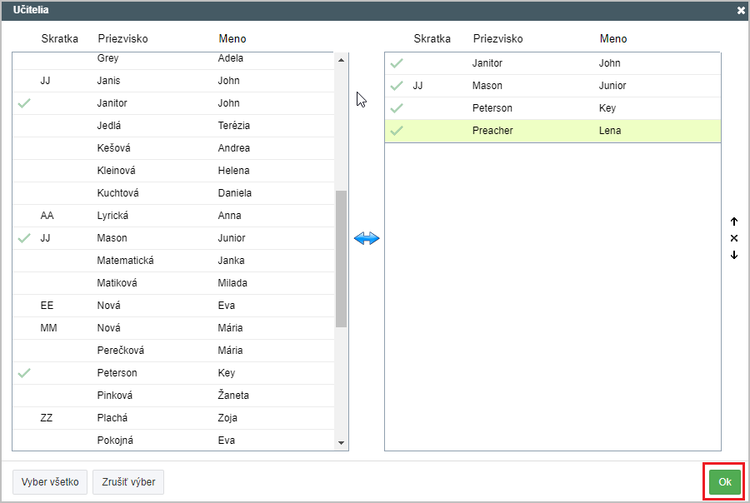Image resolution: width=750 pixels, height=503 pixels.
Task: Toggle checkmark for Peterson in right list
Action: [397, 108]
